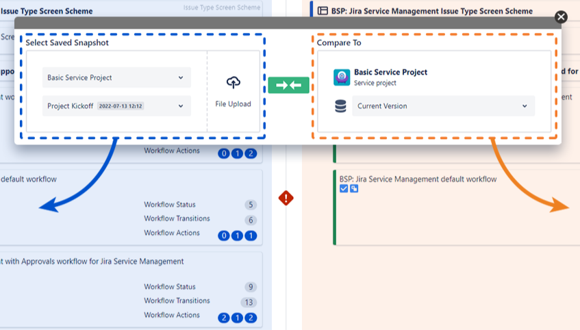This screenshot has height=330, width=580.
Task: Click the File Upload label
Action: 233,104
